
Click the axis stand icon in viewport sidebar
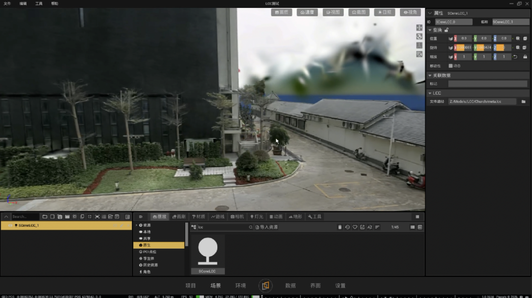click(x=419, y=45)
